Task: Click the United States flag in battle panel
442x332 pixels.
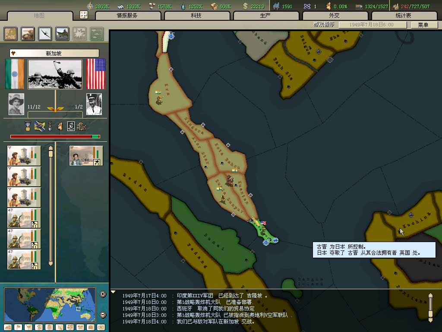Action: coord(96,74)
